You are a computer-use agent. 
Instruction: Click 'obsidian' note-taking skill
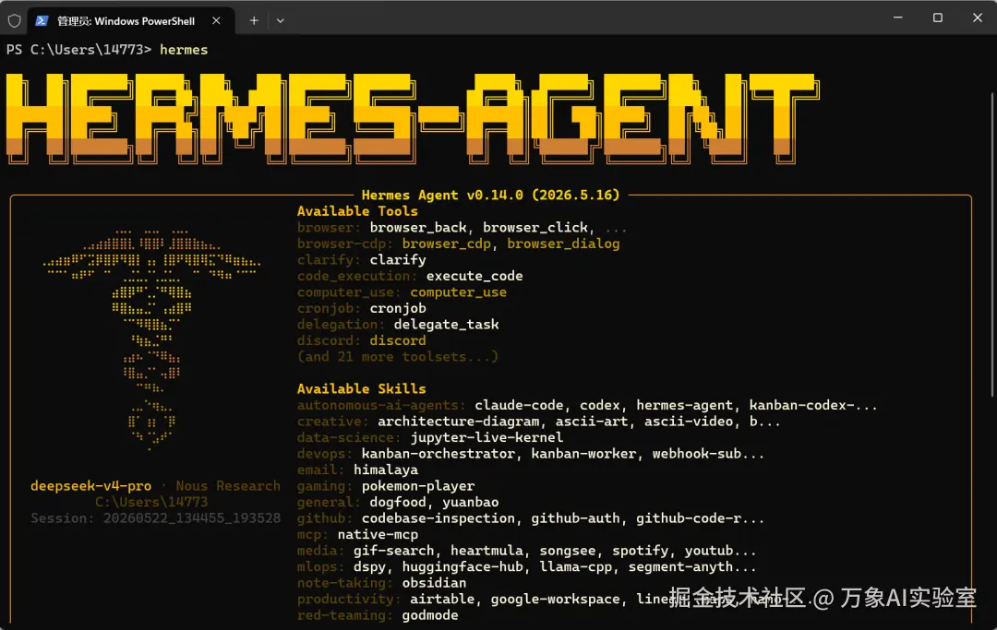click(434, 583)
